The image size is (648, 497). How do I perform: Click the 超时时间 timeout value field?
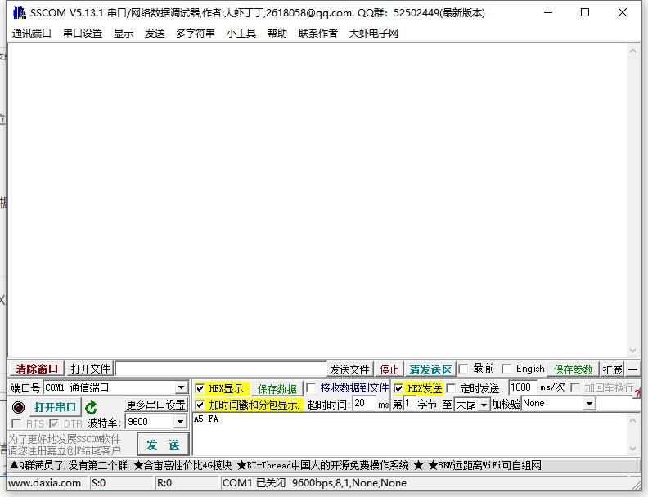363,404
